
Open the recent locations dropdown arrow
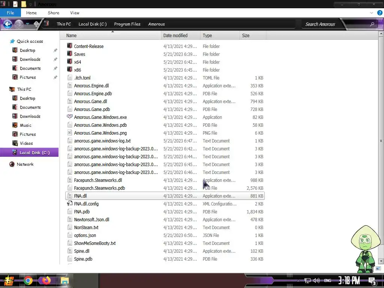click(28, 24)
